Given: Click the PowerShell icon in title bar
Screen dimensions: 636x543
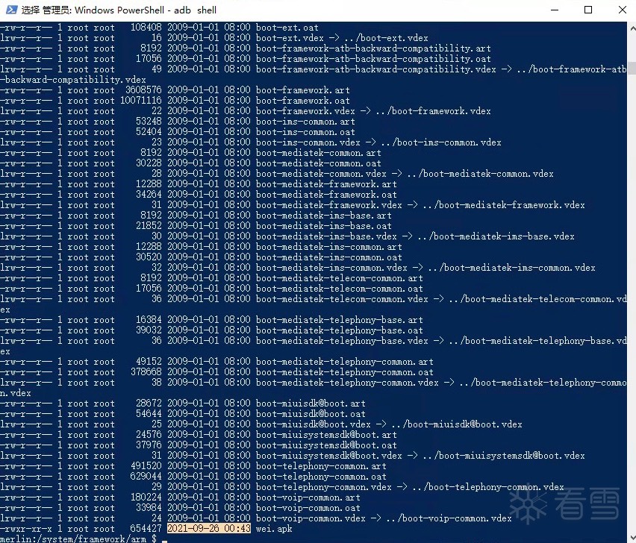Looking at the screenshot, I should coord(11,10).
